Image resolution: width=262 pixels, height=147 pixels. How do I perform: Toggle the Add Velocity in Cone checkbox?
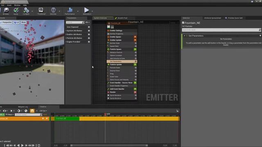click(136, 58)
